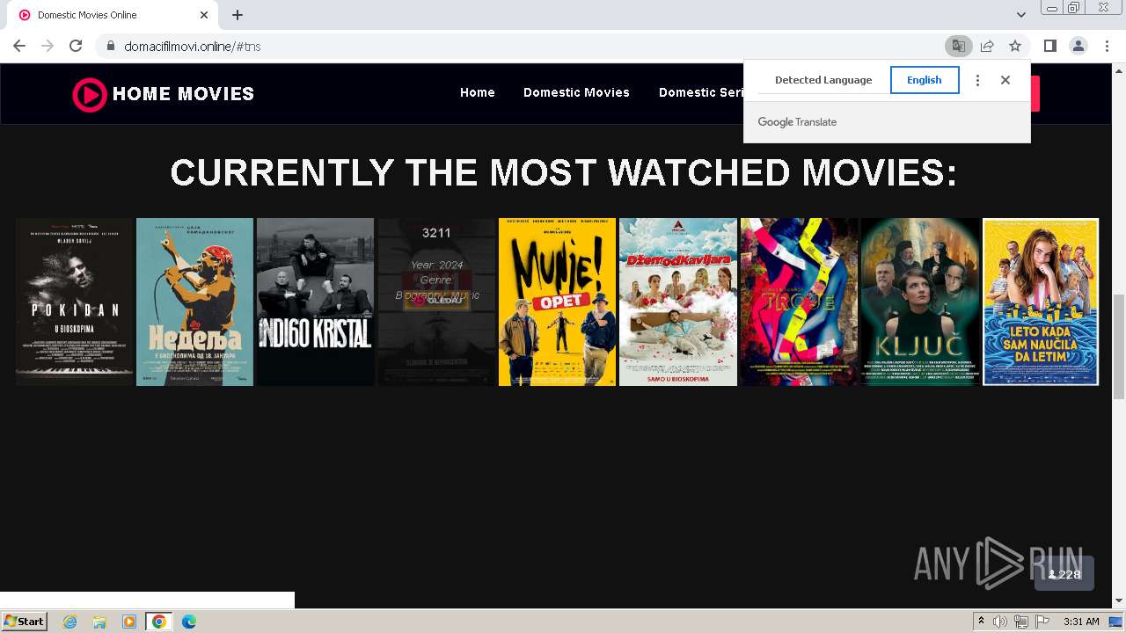Launch Internet Explorer from taskbar
The image size is (1126, 633).
tap(70, 622)
